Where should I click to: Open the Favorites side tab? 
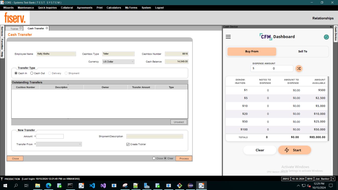[x=2, y=44]
